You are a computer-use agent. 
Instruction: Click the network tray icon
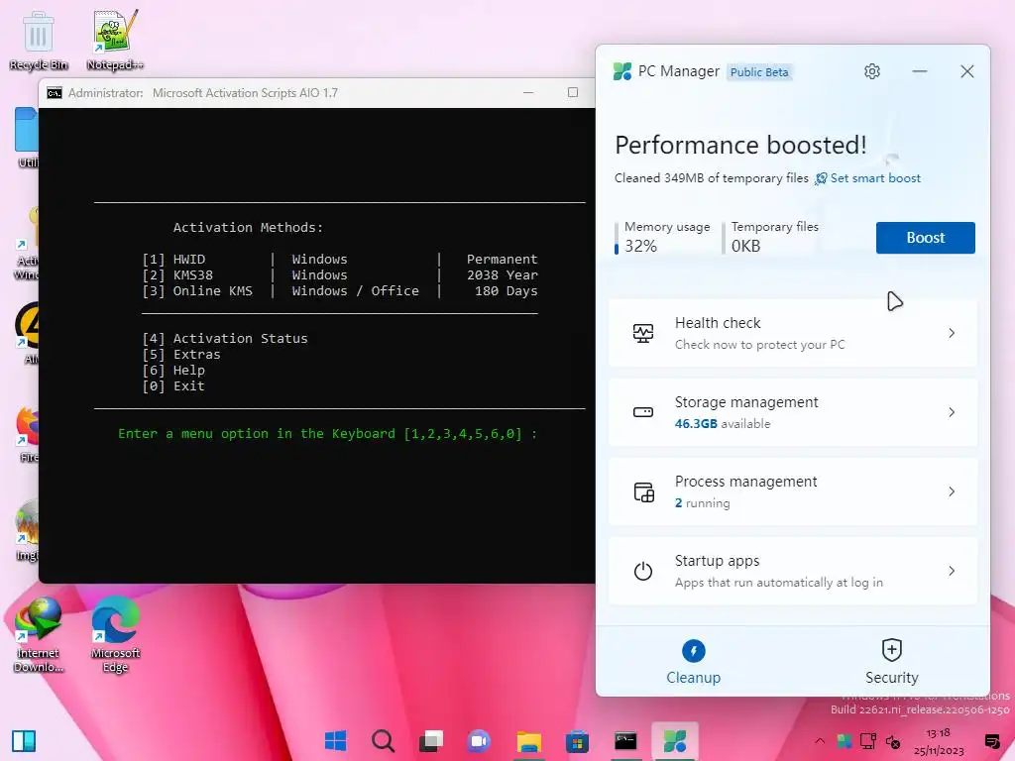click(868, 741)
